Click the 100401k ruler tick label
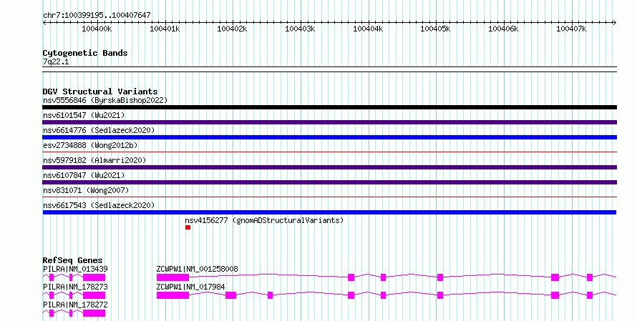637x321 pixels. coord(165,29)
